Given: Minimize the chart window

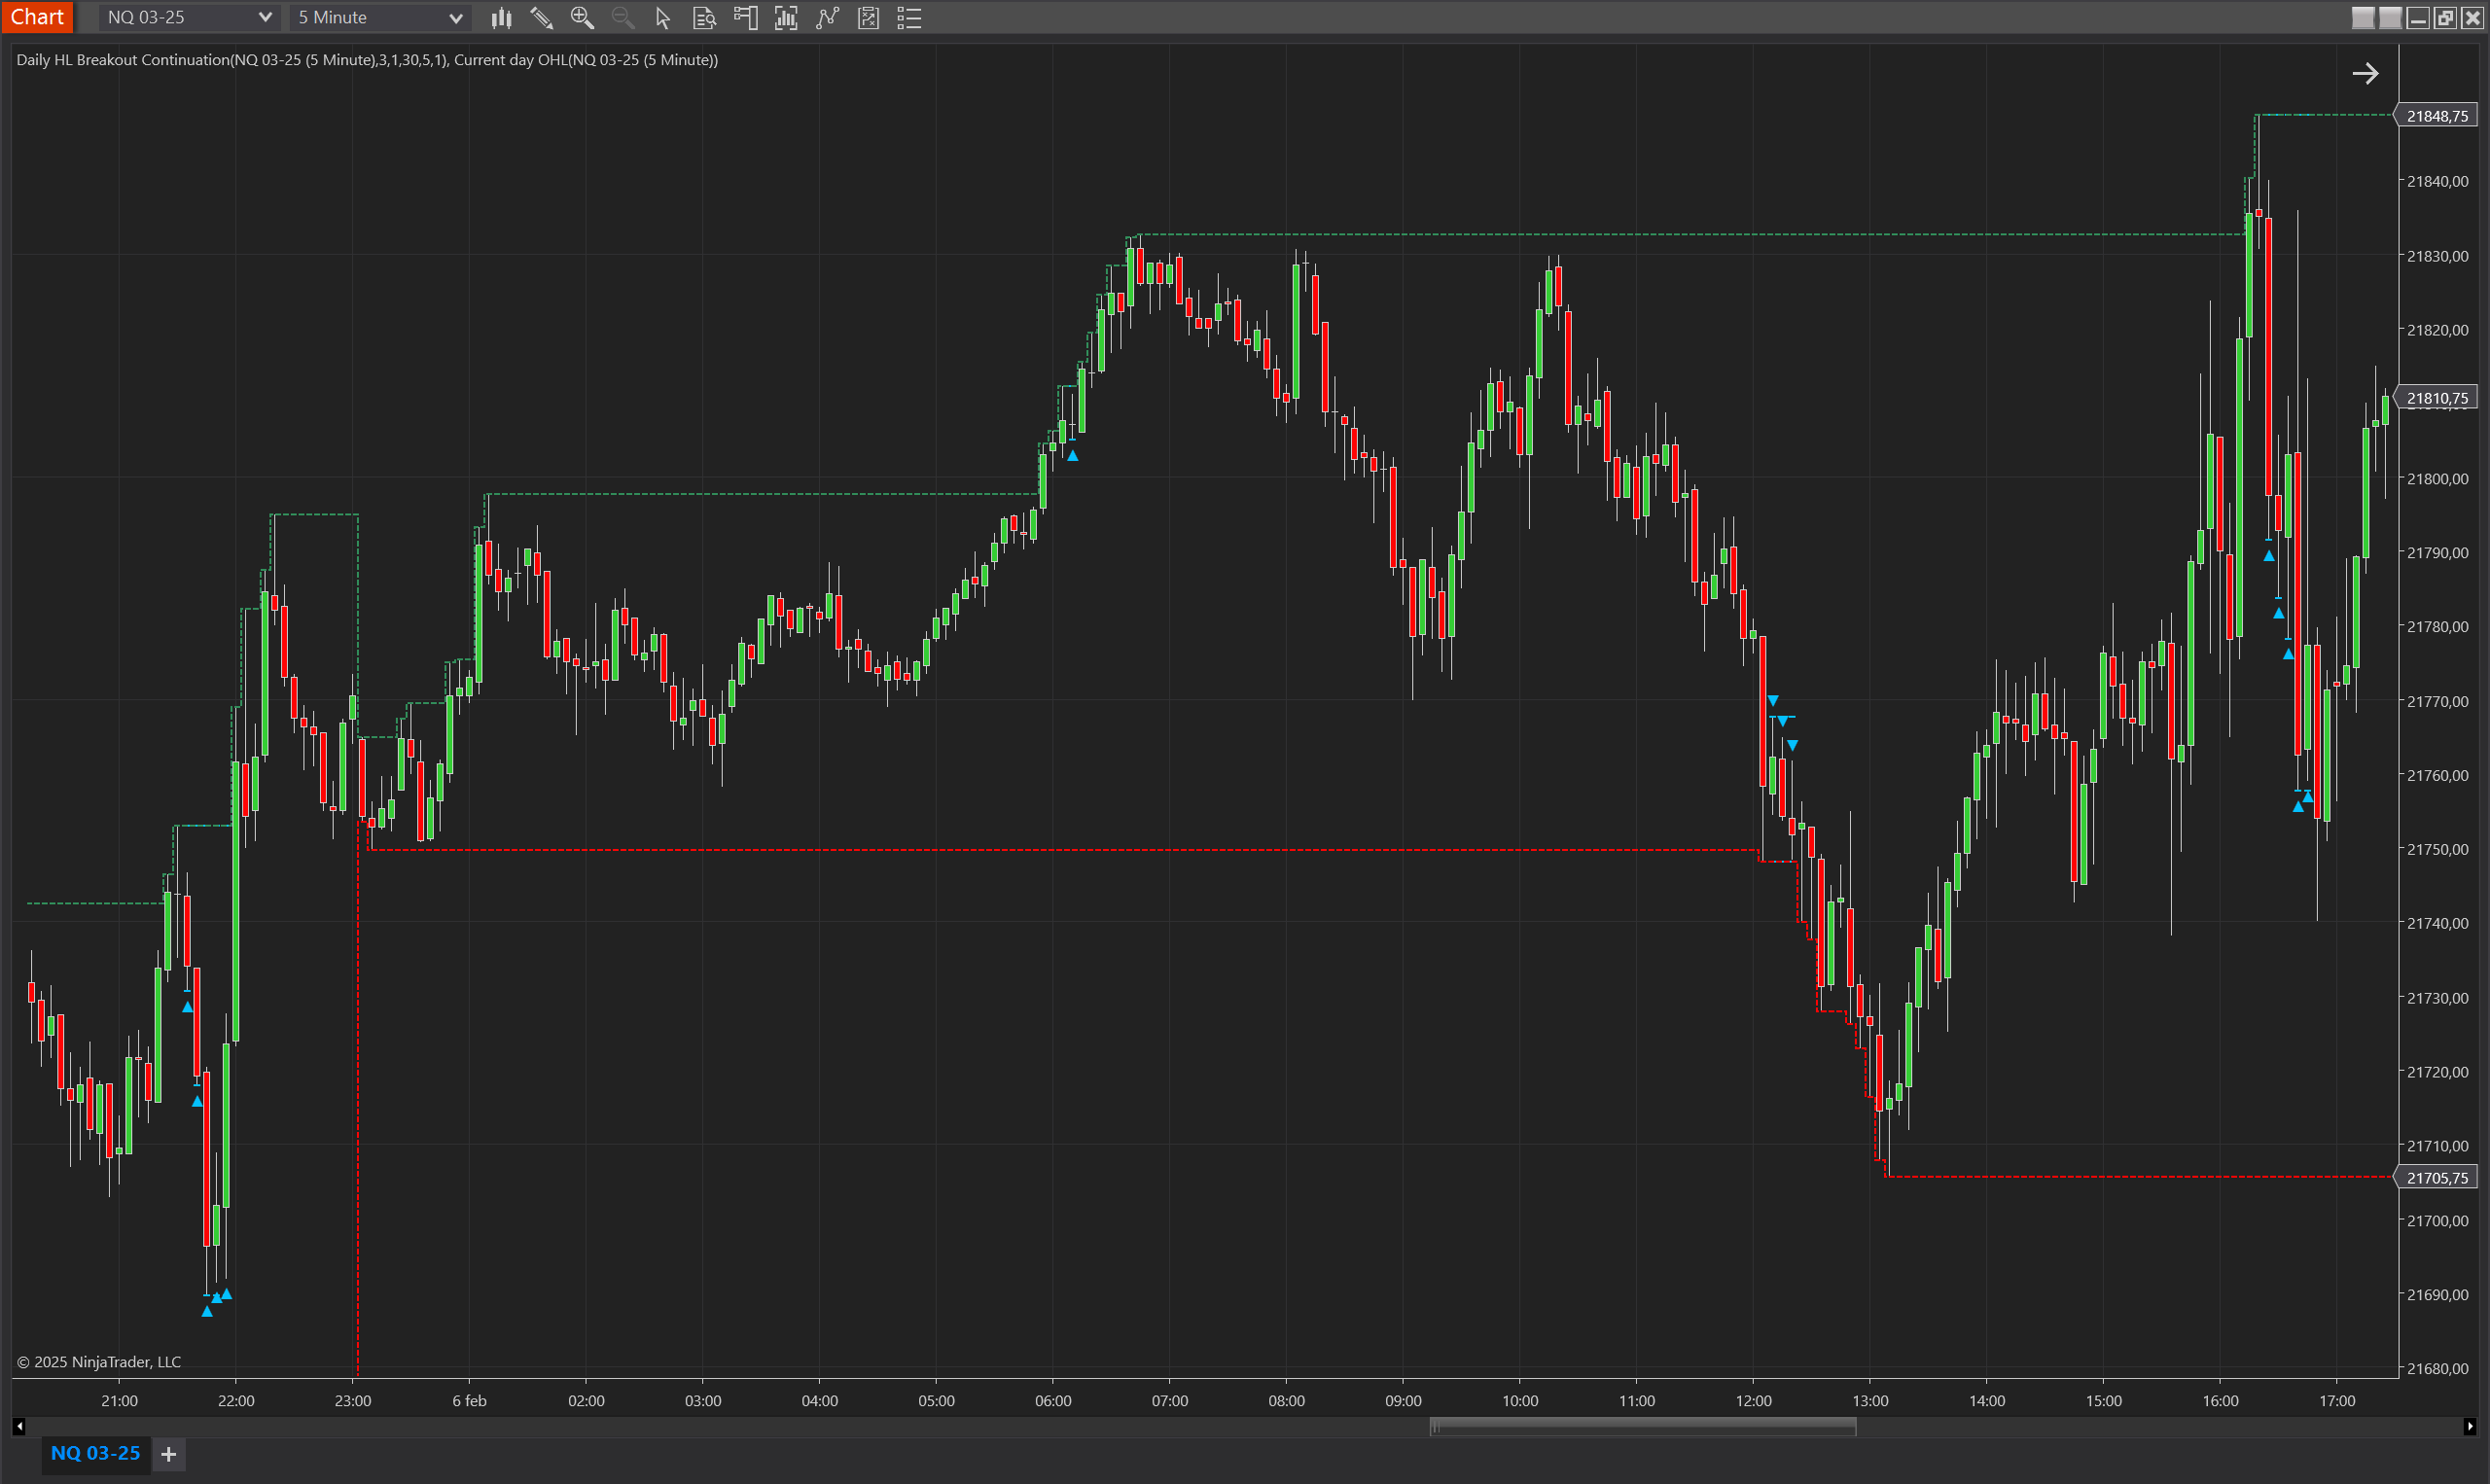Looking at the screenshot, I should pyautogui.click(x=2418, y=17).
